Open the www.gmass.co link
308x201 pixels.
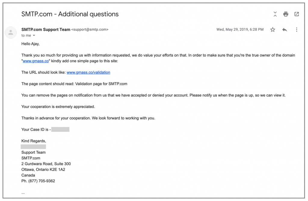pyautogui.click(x=36, y=61)
